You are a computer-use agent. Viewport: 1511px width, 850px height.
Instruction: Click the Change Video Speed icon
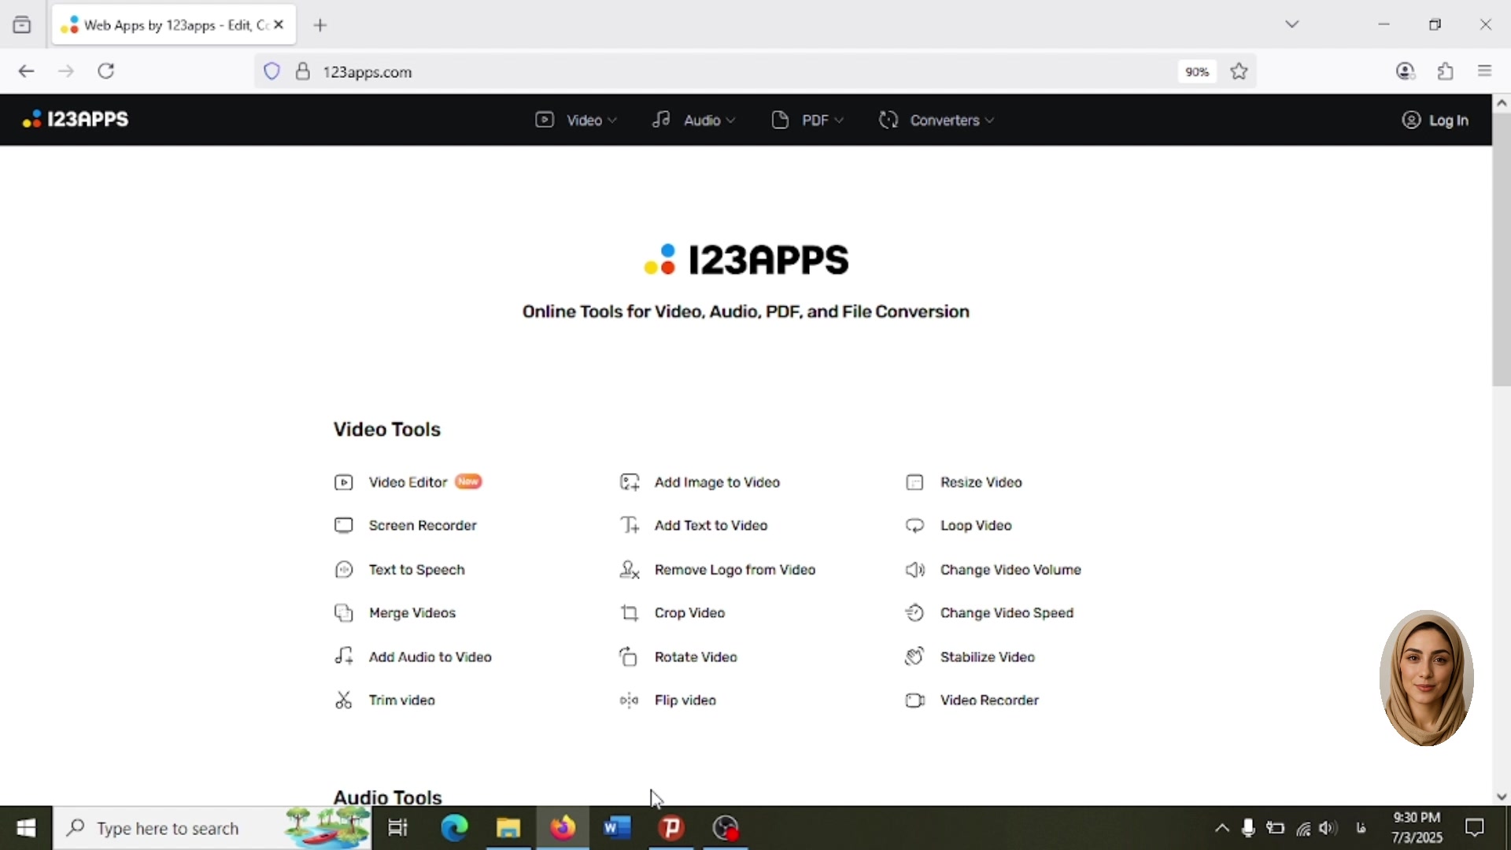[914, 613]
